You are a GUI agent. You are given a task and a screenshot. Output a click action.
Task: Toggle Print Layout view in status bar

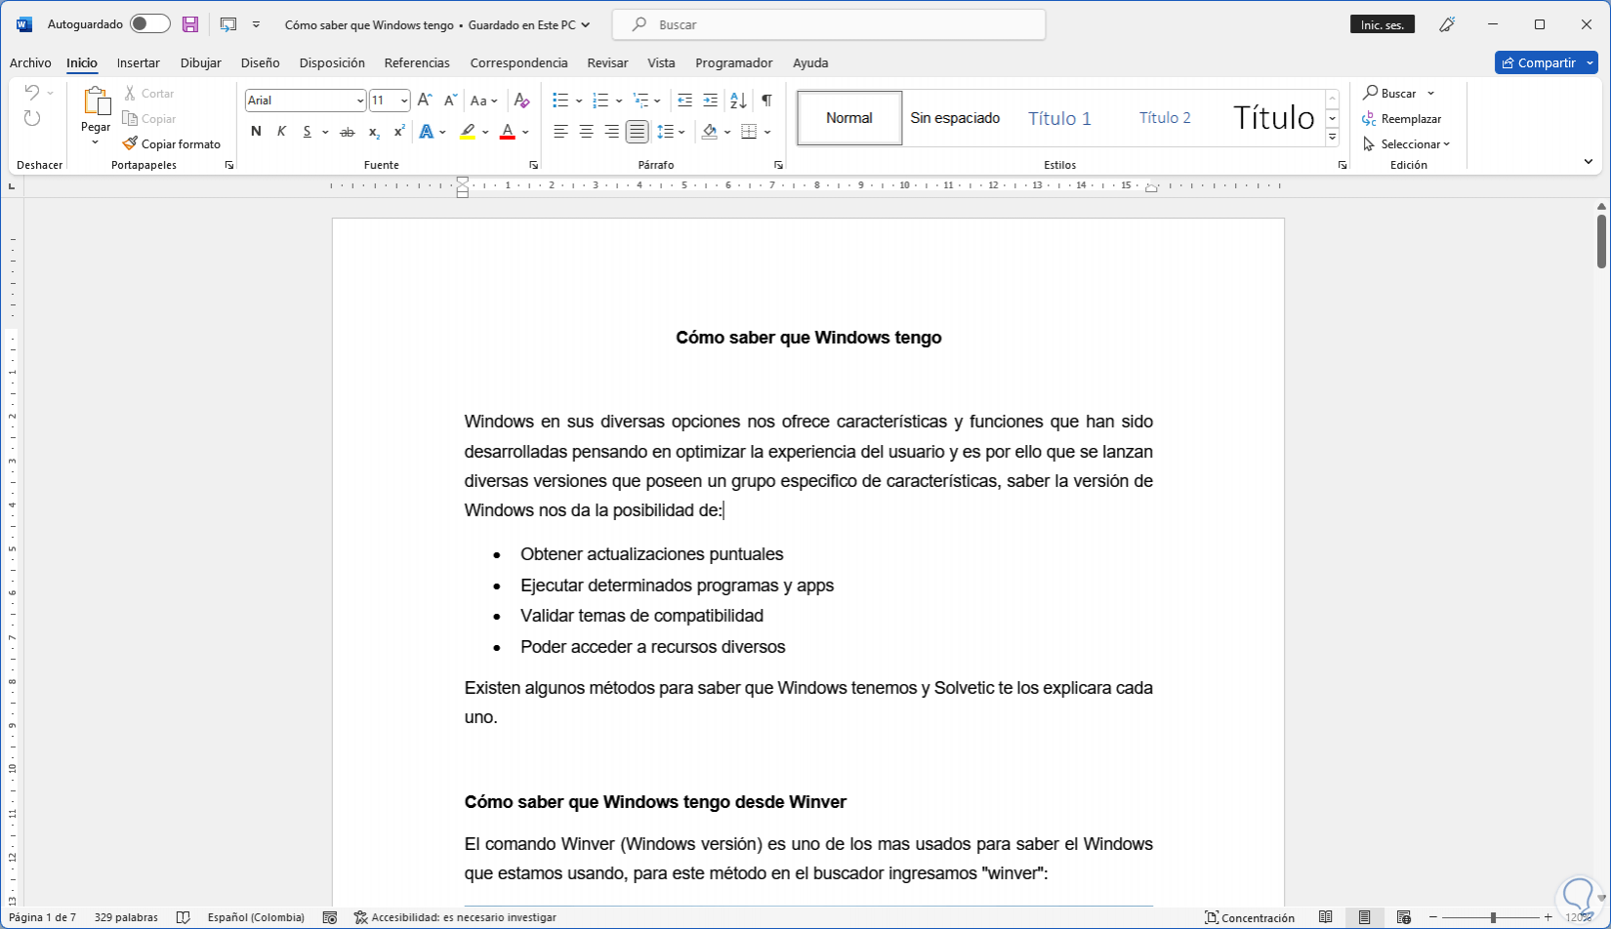coord(1364,917)
